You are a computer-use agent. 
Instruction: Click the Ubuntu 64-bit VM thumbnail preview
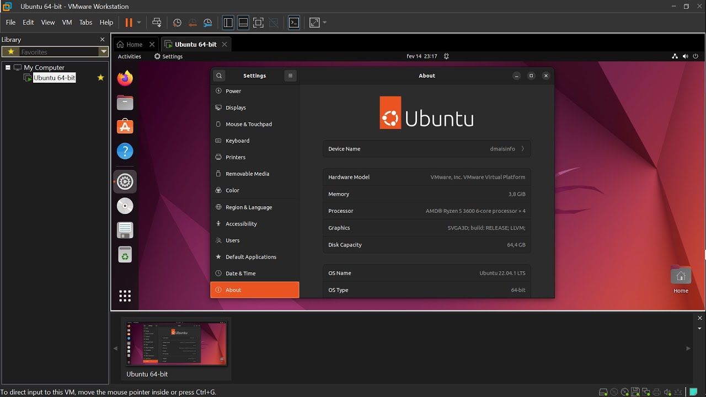[176, 342]
